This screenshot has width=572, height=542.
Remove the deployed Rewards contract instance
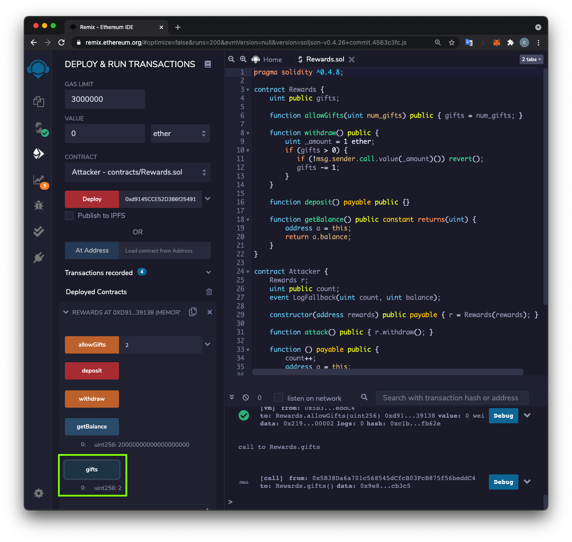[210, 312]
